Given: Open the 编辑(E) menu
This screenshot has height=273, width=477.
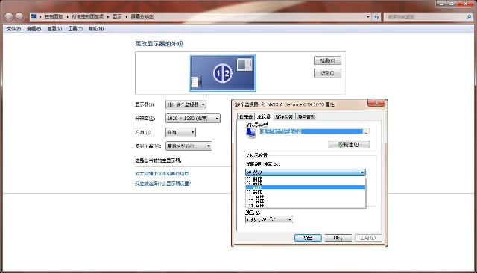Looking at the screenshot, I should (x=34, y=28).
